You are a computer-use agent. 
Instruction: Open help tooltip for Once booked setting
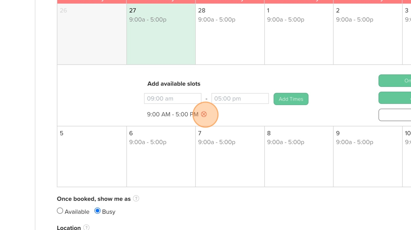pyautogui.click(x=136, y=198)
